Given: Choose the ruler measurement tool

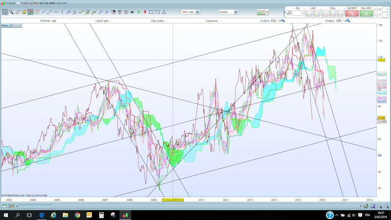Looking at the screenshot, I should pos(18,12).
